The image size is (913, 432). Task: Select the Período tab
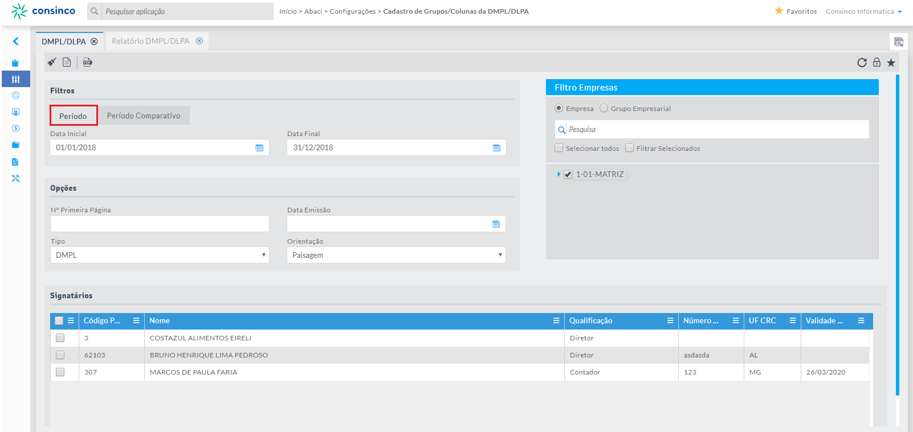(x=74, y=116)
